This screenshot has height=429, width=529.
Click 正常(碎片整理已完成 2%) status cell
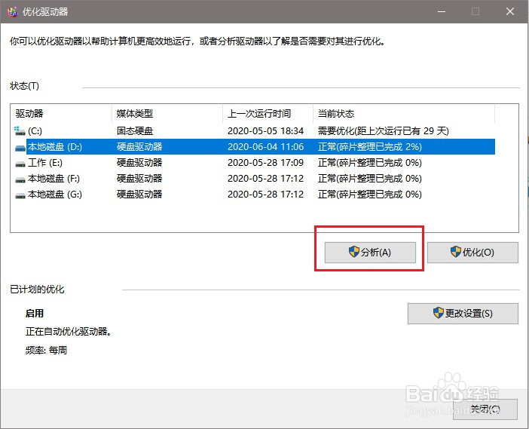tap(370, 146)
